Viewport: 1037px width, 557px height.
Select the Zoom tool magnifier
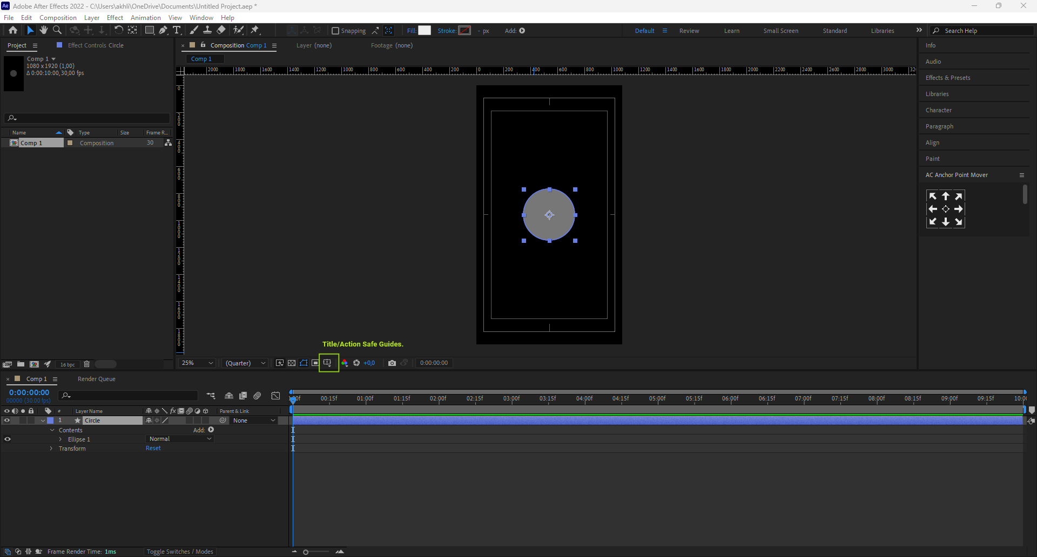pos(57,30)
